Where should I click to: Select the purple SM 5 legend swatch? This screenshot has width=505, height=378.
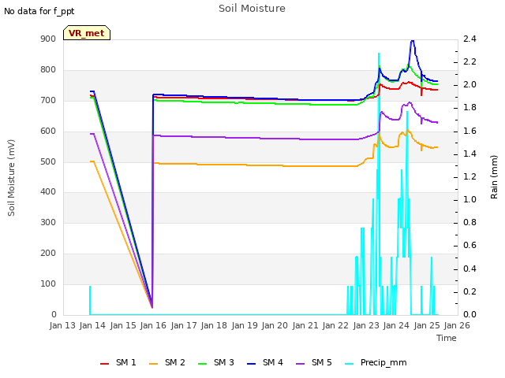click(x=301, y=364)
